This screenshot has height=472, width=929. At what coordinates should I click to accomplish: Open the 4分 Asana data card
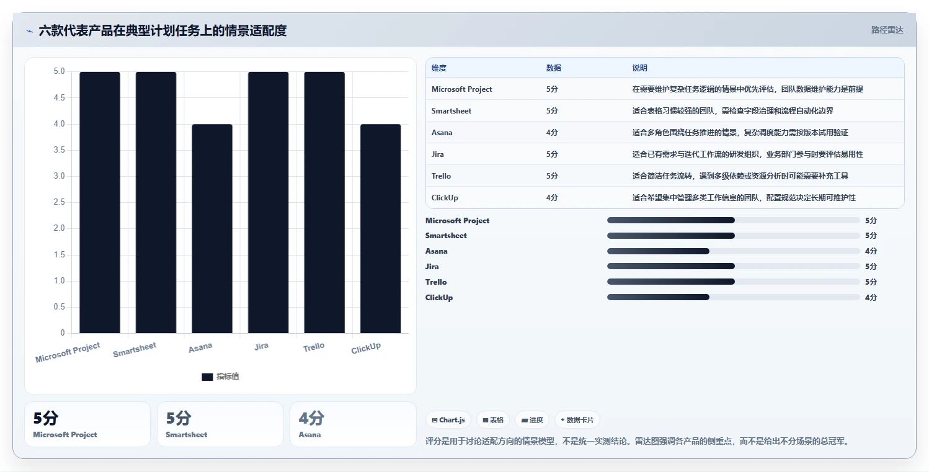pos(353,424)
